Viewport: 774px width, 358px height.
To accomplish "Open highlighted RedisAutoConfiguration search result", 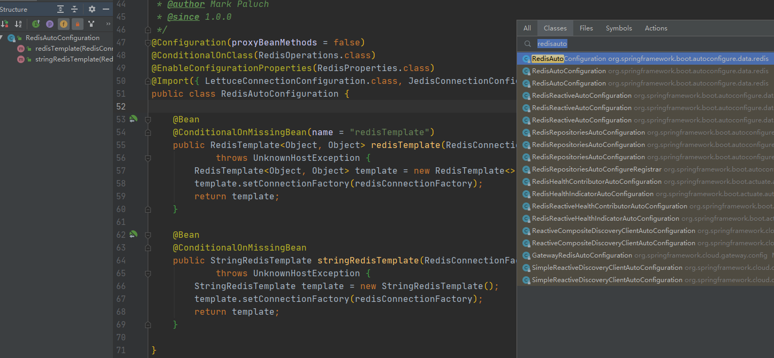I will [x=645, y=59].
